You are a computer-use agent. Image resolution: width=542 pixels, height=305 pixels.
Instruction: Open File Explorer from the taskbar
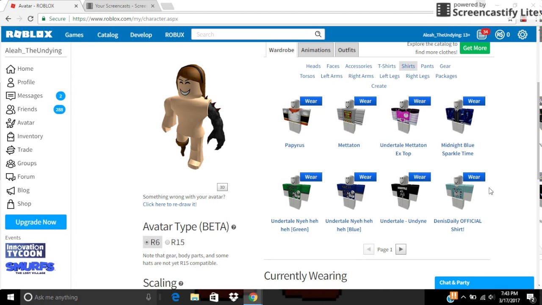[x=195, y=297]
